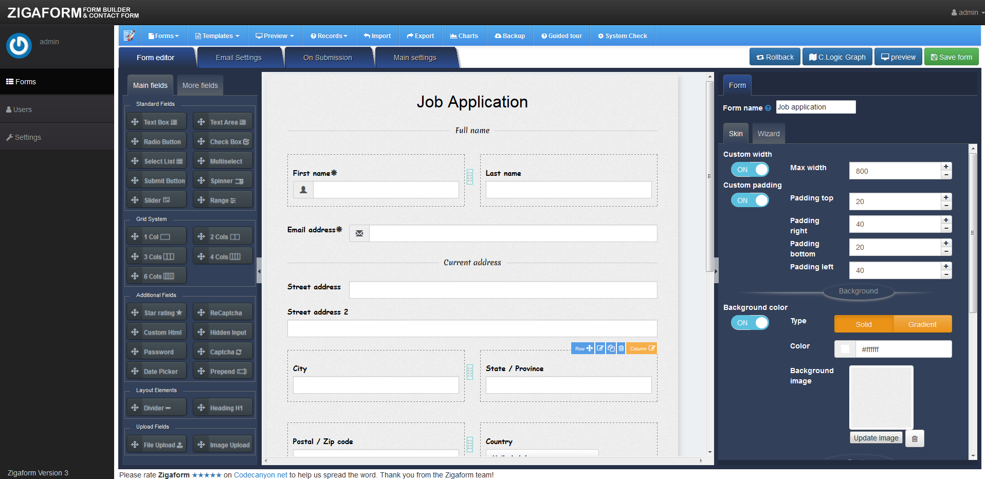Edit the row via its pencil icon
Image resolution: width=985 pixels, height=479 pixels.
[599, 348]
